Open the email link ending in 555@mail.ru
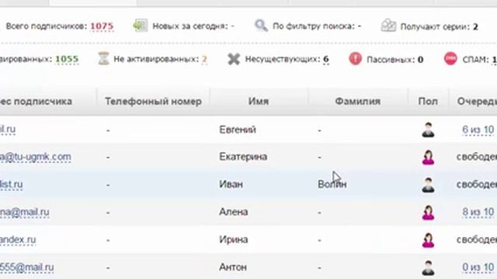Image resolution: width=497 pixels, height=279 pixels. point(26,267)
